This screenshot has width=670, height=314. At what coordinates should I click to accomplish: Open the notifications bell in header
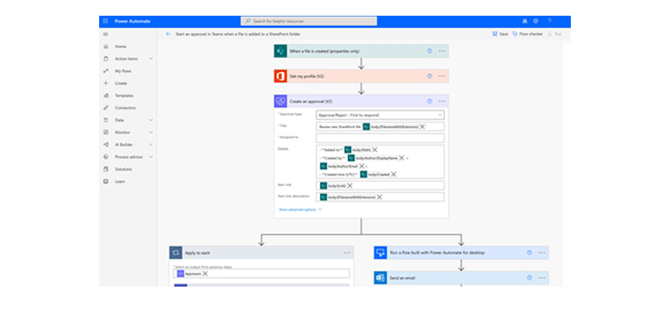(524, 21)
